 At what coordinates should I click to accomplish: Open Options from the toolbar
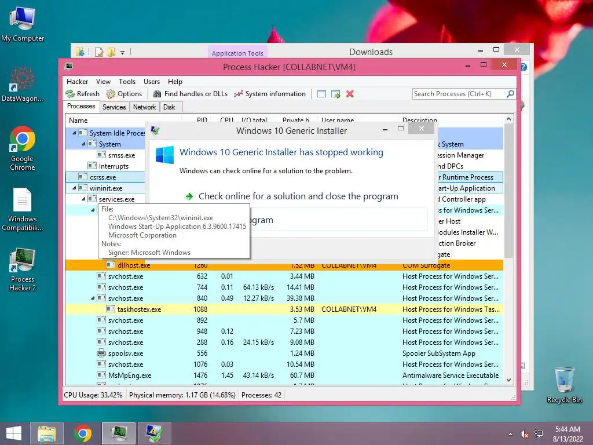124,94
